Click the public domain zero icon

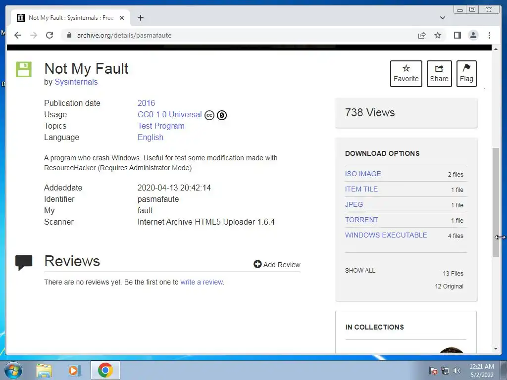click(x=221, y=115)
